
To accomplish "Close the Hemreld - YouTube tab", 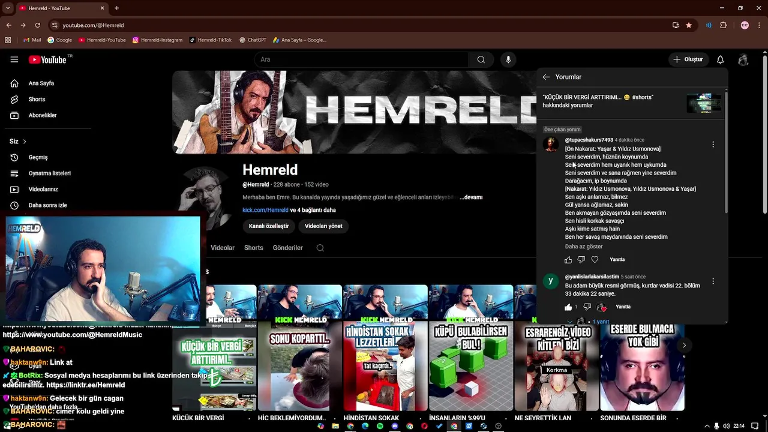I will coord(102,8).
